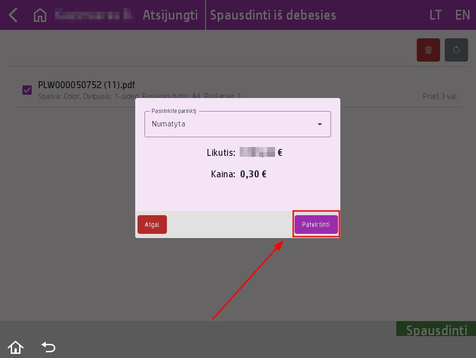Screen dimensions: 476x358
Task: Click the blurred username in the header
Action: pyautogui.click(x=94, y=15)
